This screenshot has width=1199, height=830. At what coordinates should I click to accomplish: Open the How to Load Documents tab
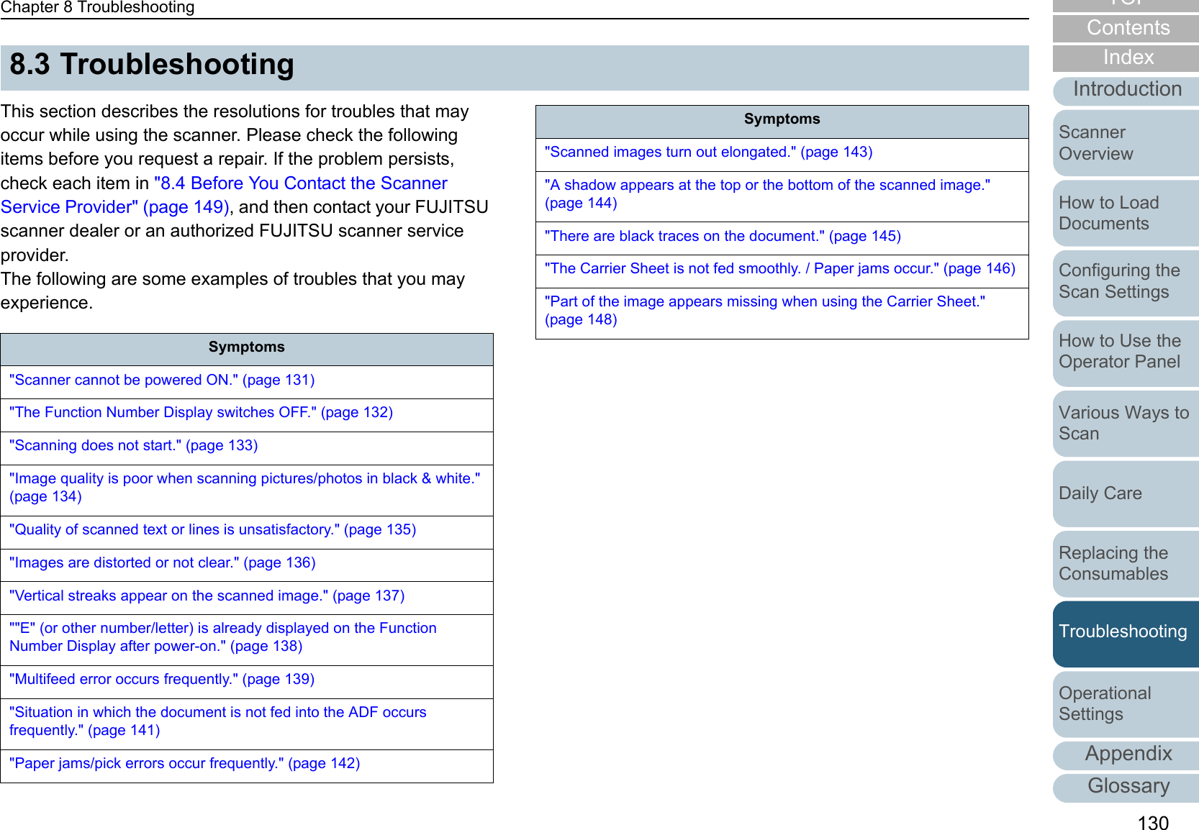[x=1126, y=213]
